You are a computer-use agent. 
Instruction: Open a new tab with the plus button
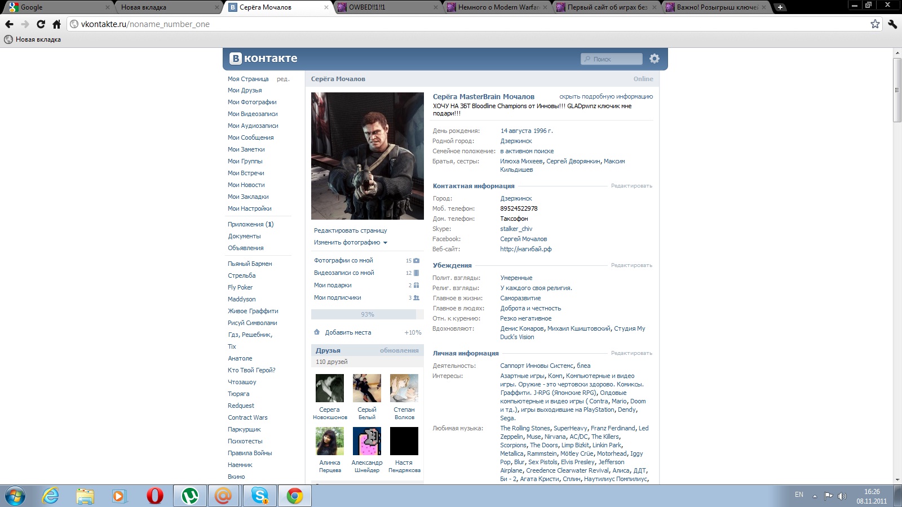(780, 7)
